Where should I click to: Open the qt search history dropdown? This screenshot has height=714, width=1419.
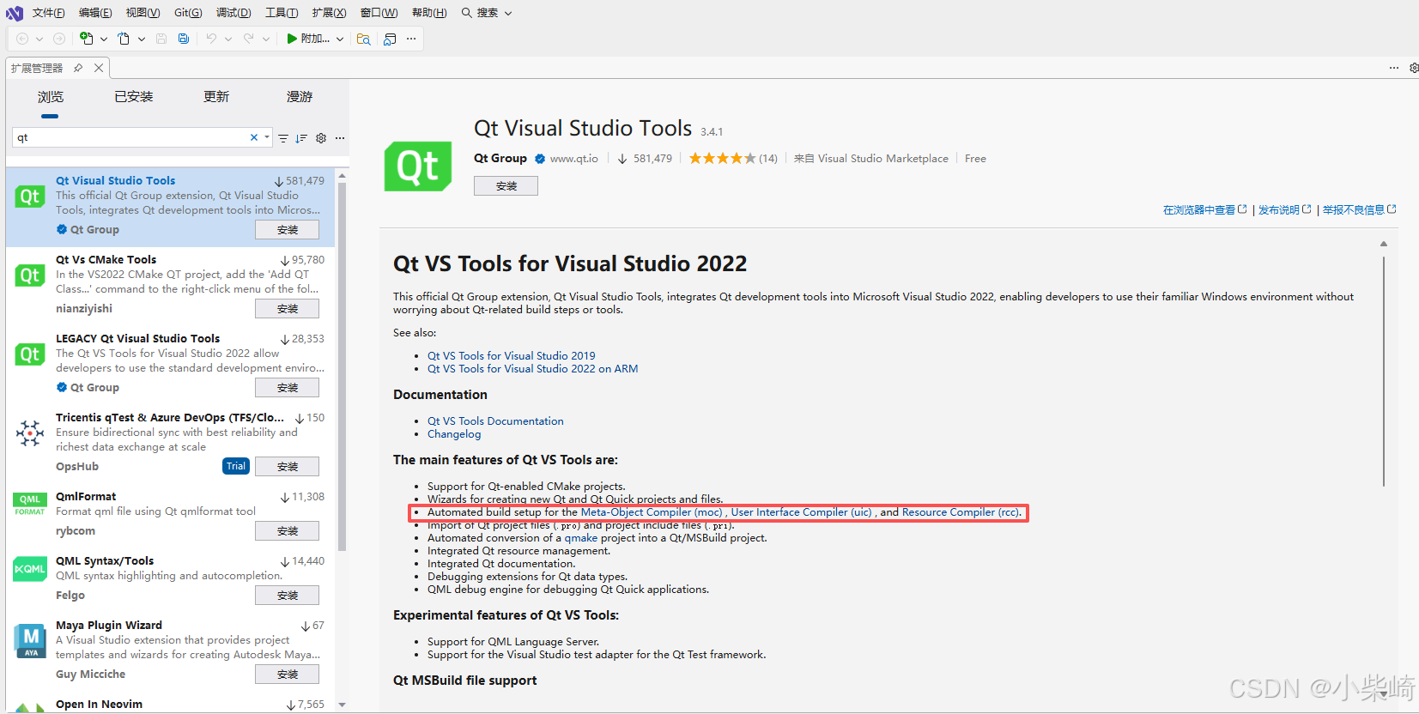[x=267, y=137]
